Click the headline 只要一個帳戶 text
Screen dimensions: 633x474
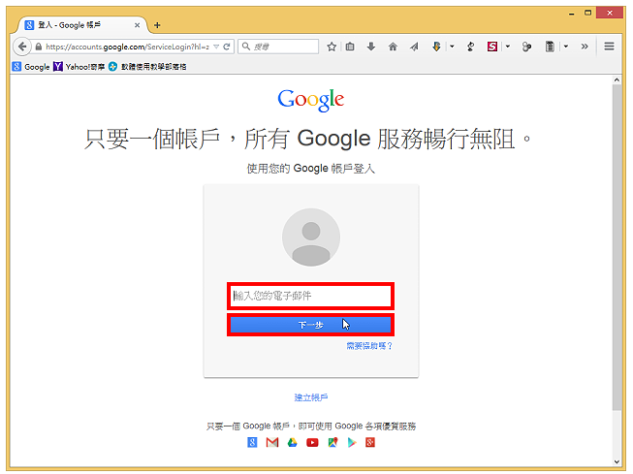pyautogui.click(x=152, y=139)
